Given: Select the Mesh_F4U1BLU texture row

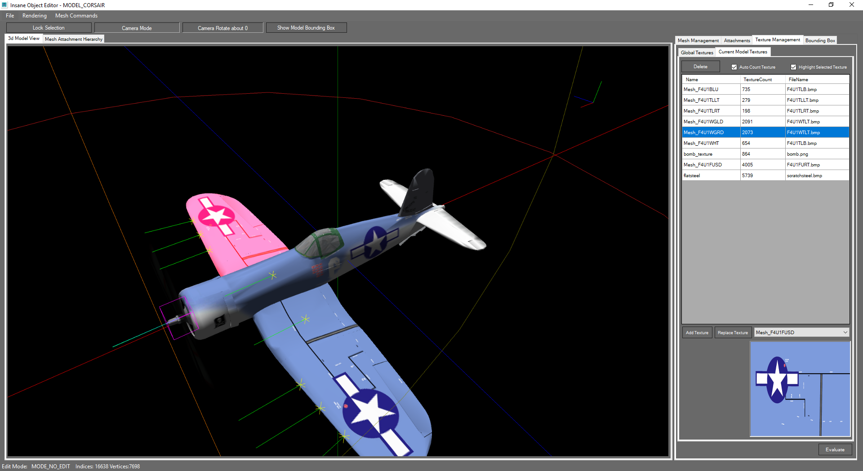Looking at the screenshot, I should coord(765,89).
